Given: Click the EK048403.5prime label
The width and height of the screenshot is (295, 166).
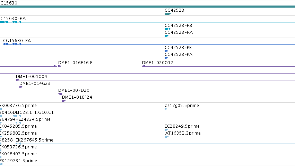Looking at the screenshot, I should pos(18,154).
